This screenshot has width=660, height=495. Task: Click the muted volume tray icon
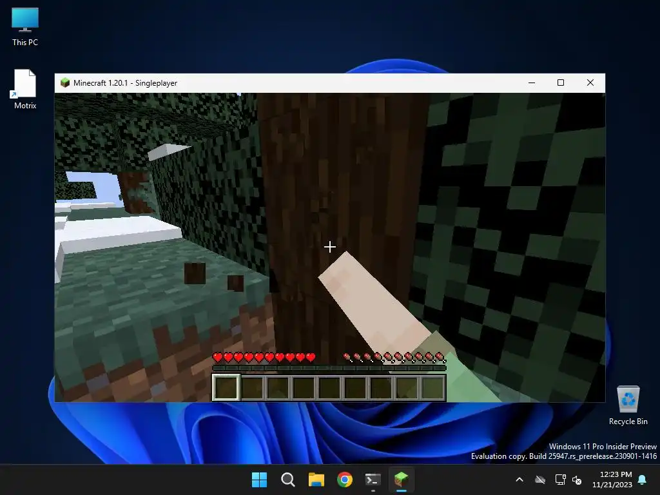577,480
